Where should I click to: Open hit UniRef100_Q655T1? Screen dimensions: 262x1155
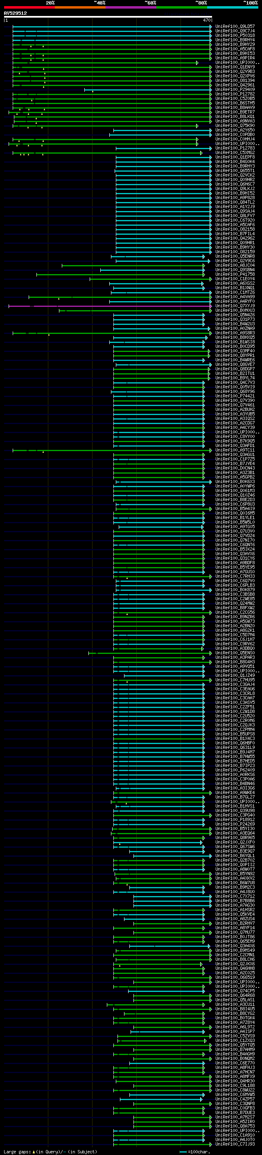tap(235, 171)
